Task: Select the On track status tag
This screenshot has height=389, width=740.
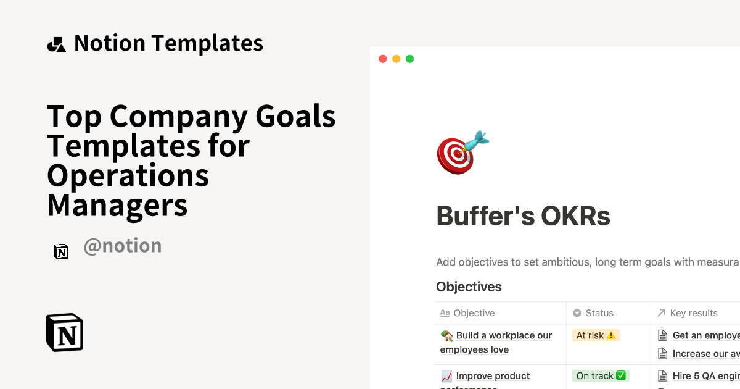Action: [600, 375]
